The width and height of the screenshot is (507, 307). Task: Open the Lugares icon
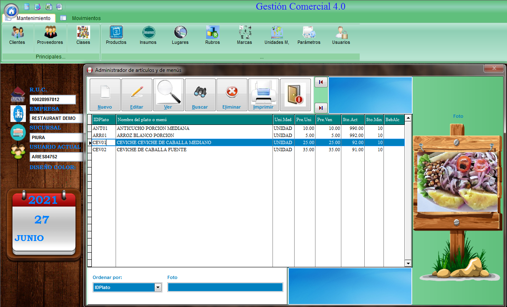pyautogui.click(x=180, y=35)
